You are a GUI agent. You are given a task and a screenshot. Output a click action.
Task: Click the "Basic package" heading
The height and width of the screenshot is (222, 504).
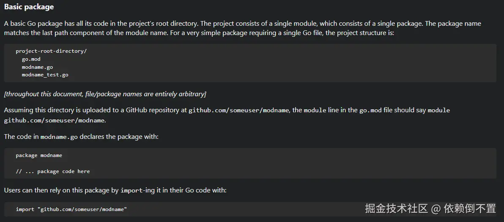(29, 7)
